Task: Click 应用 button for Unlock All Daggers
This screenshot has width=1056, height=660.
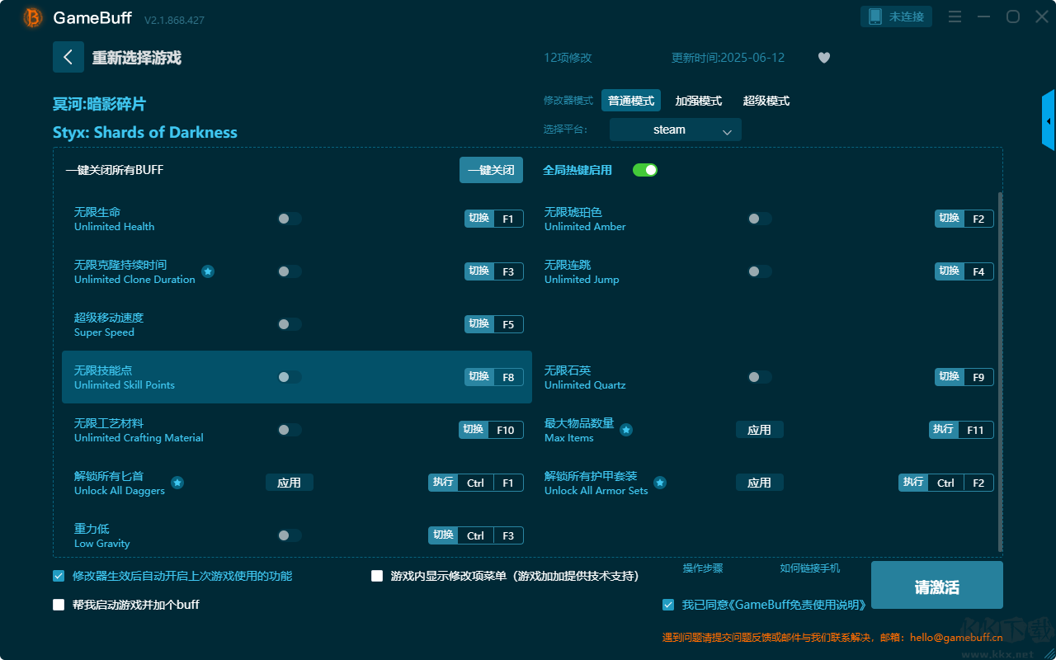Action: 290,483
